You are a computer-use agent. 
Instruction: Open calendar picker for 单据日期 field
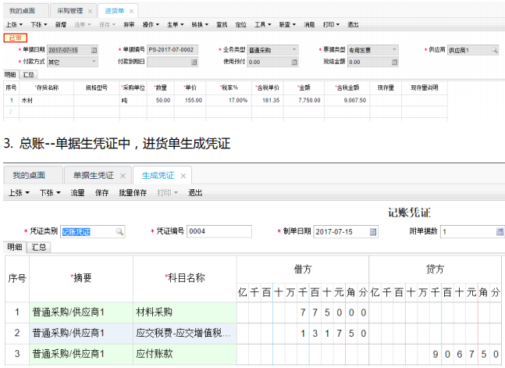pyautogui.click(x=94, y=50)
